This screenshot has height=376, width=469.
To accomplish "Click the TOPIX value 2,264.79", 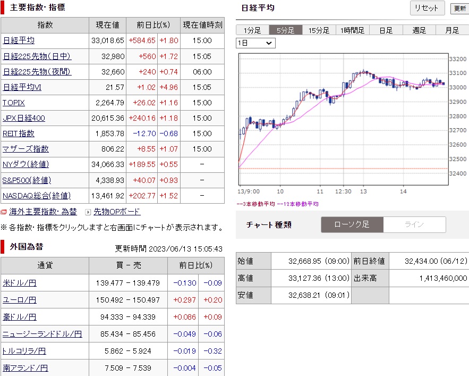I will 110,103.
